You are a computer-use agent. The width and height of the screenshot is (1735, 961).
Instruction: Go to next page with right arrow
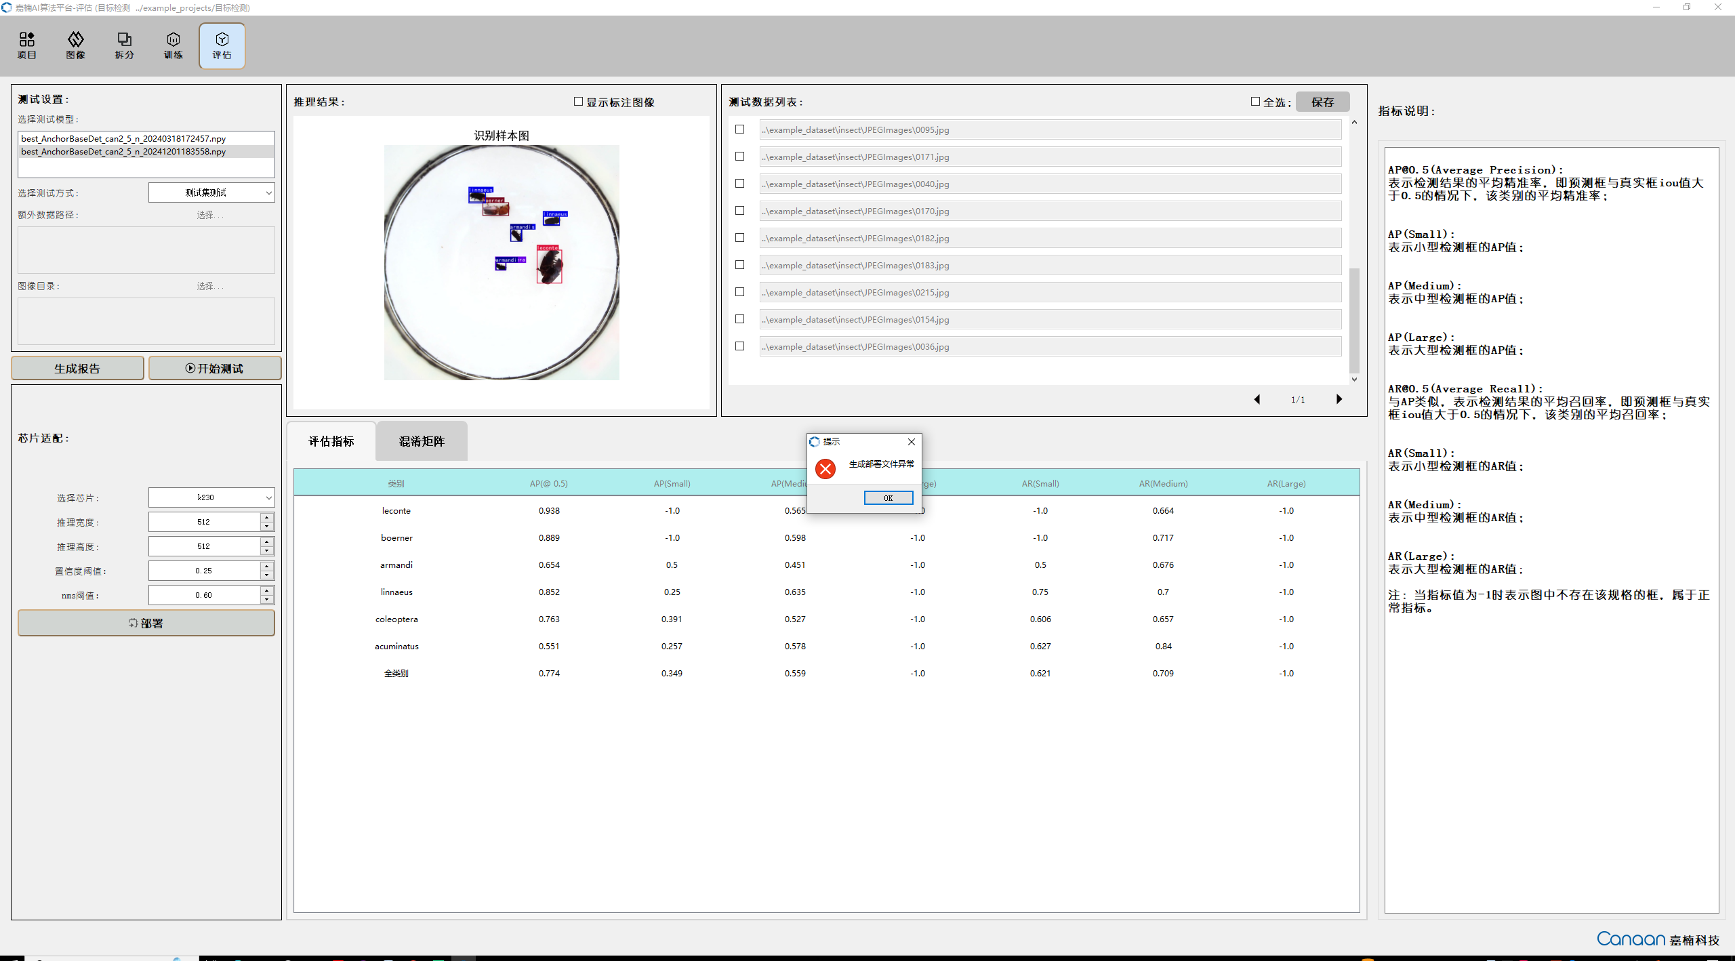(x=1339, y=399)
